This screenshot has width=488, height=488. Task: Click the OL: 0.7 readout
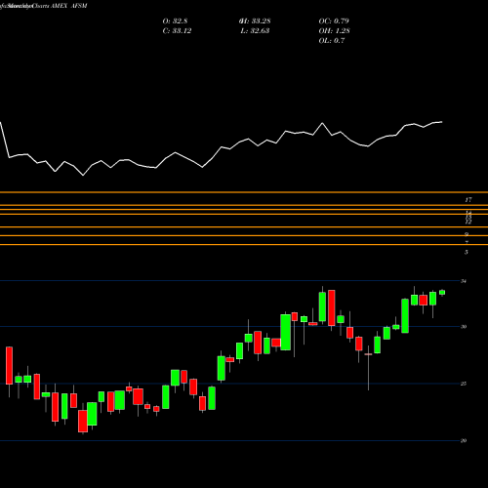332,41
